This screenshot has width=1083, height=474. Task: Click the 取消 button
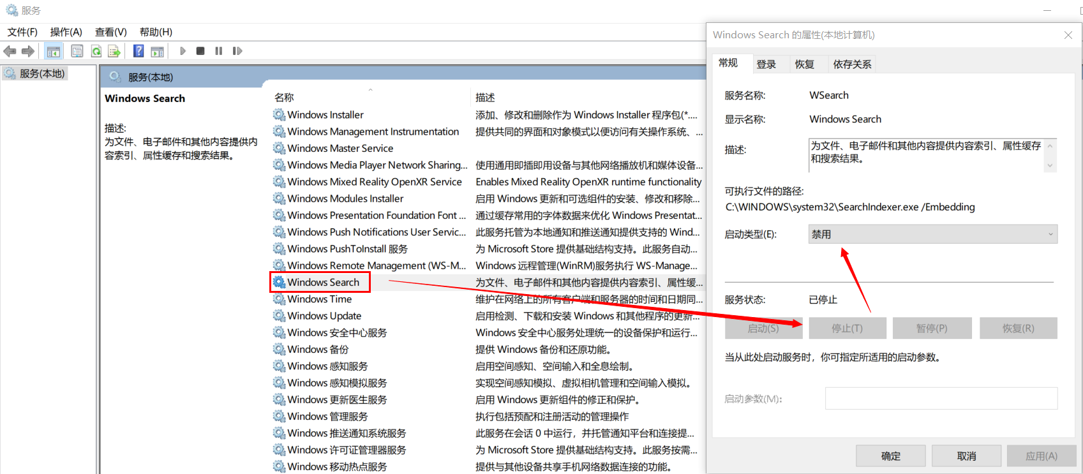(x=966, y=456)
